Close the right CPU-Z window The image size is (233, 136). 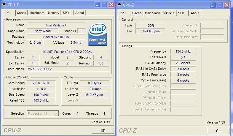pos(226,5)
